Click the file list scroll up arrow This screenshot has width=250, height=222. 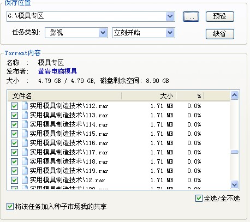234,95
